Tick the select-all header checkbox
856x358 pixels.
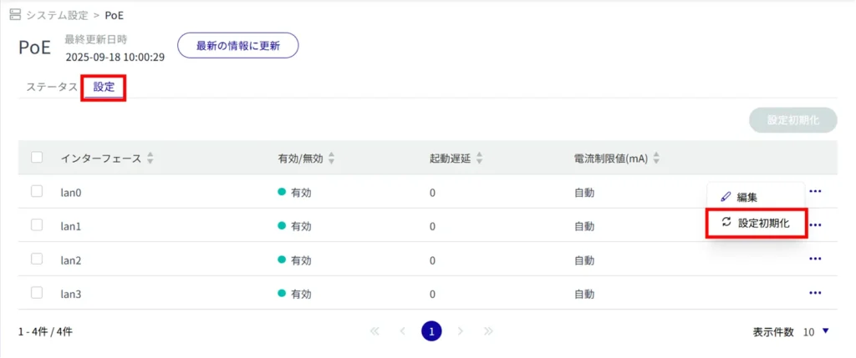[37, 157]
